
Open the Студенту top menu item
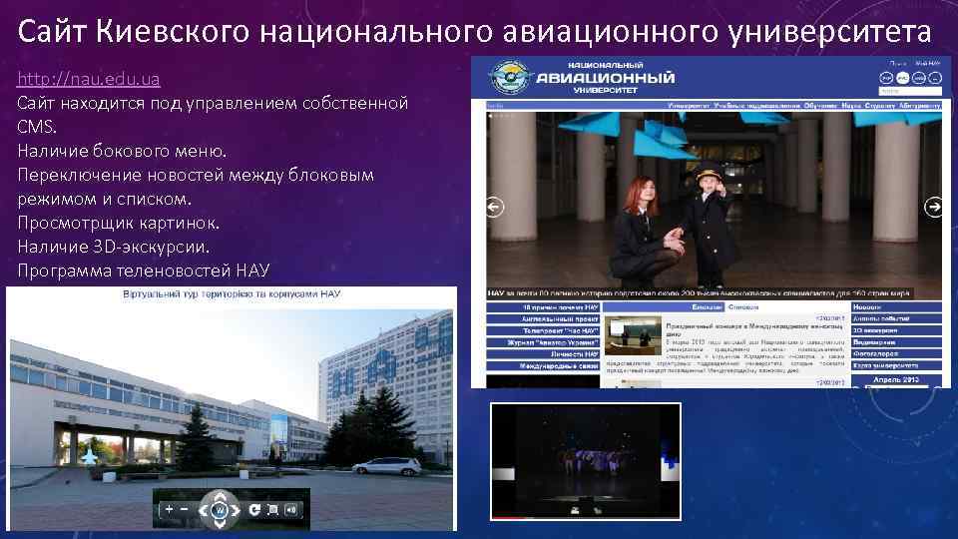point(880,106)
